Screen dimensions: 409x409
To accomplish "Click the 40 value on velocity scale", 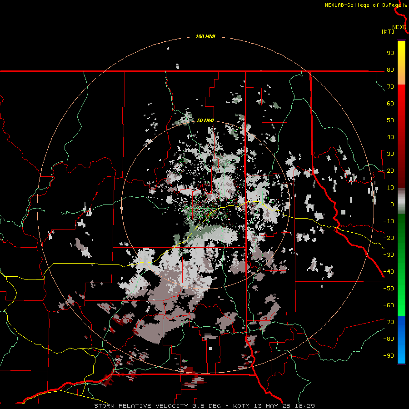I will tap(390, 137).
